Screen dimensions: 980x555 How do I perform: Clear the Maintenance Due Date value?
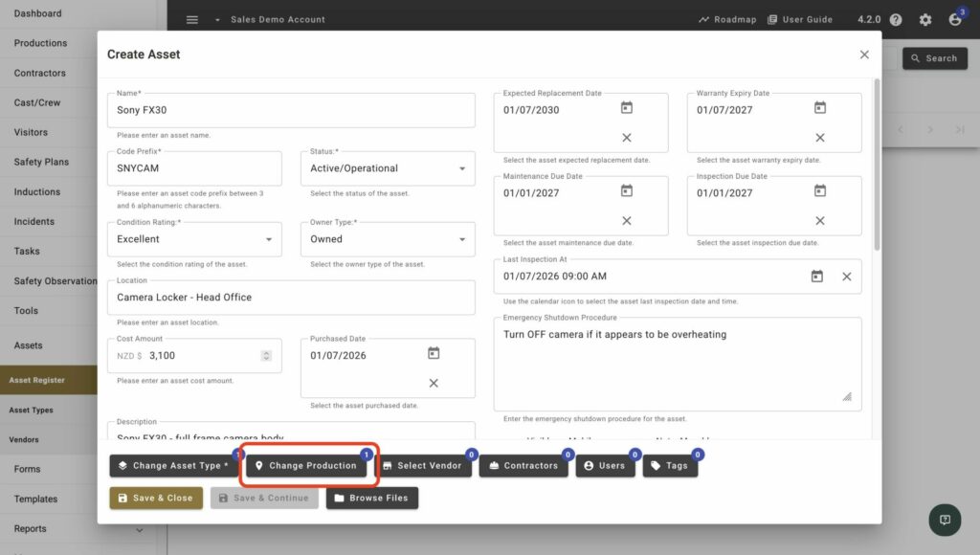point(626,221)
